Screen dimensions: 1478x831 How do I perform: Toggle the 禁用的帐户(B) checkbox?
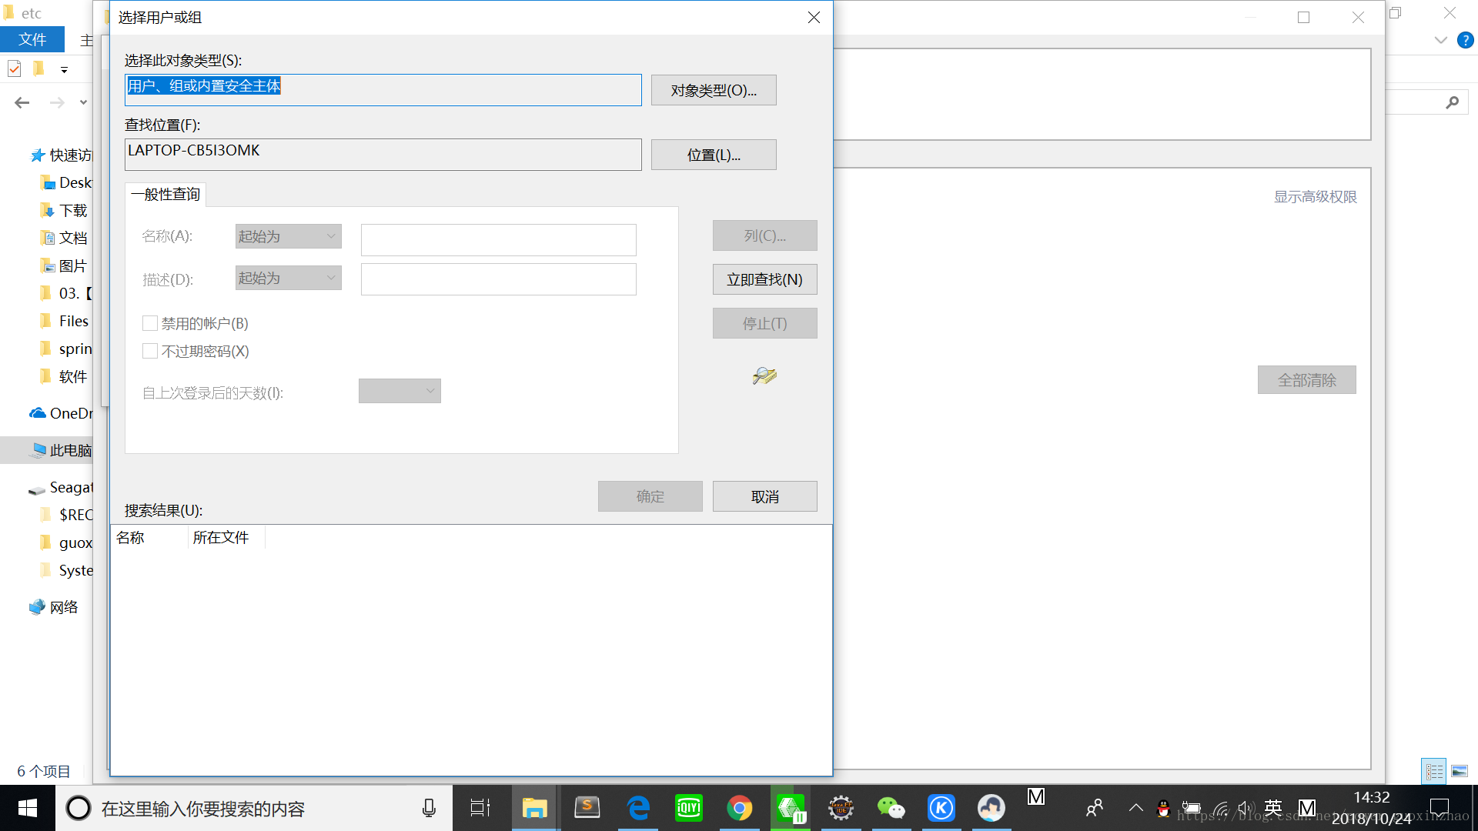[x=150, y=323]
